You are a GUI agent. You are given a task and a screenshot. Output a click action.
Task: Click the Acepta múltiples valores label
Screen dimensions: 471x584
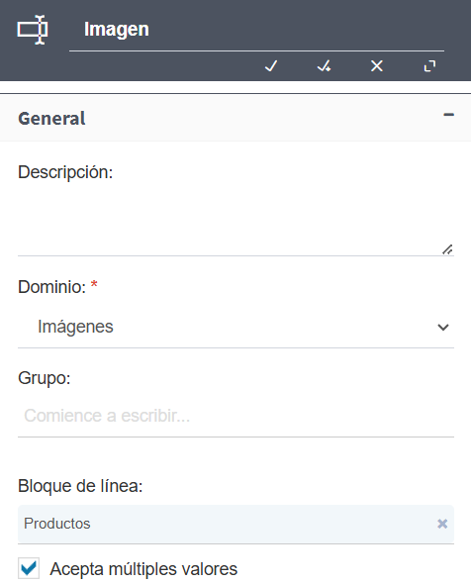[x=143, y=569]
